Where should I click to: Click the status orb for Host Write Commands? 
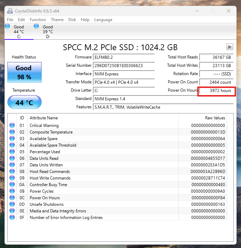[12, 178]
